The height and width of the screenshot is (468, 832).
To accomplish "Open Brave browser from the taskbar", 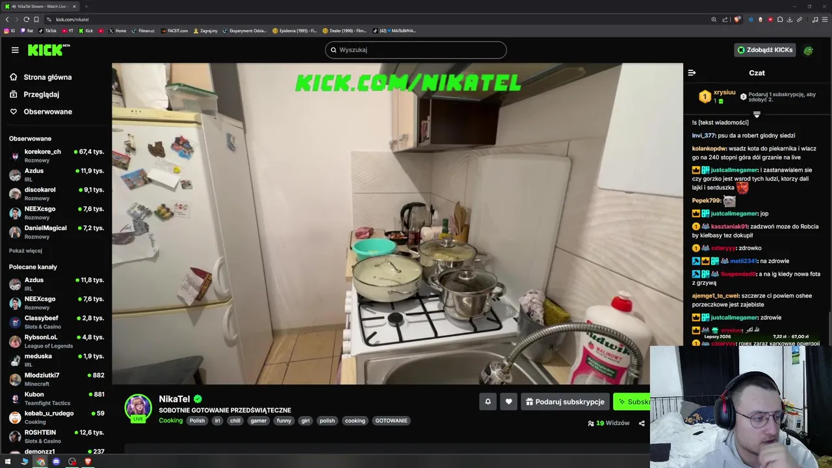I will click(x=88, y=461).
